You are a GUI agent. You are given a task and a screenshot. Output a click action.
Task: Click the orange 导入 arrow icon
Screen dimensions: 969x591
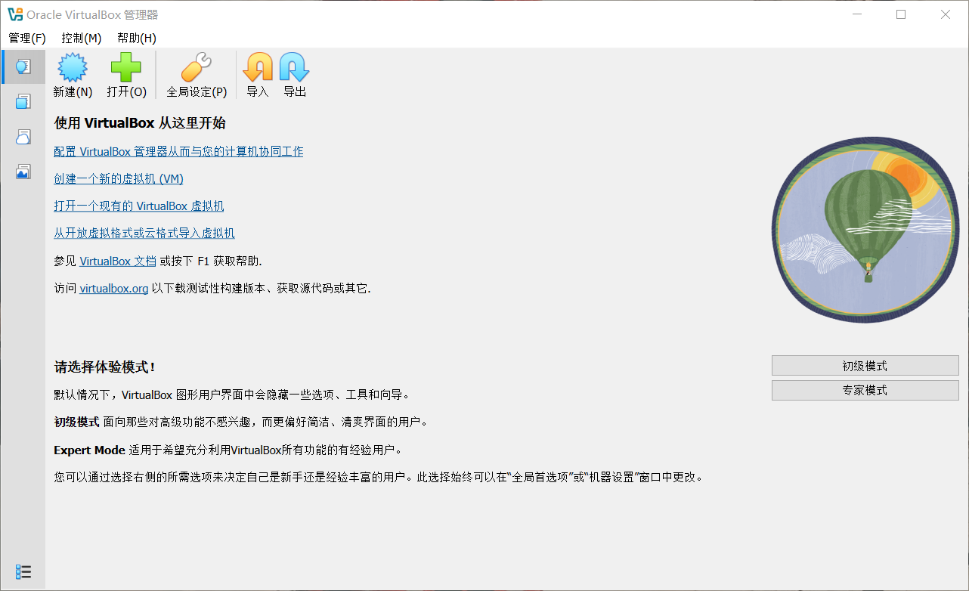(x=258, y=68)
